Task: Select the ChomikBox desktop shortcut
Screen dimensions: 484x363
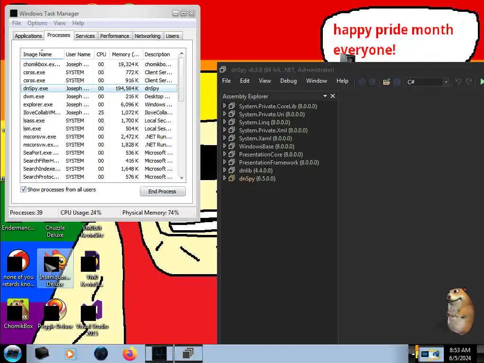Action: tap(18, 314)
